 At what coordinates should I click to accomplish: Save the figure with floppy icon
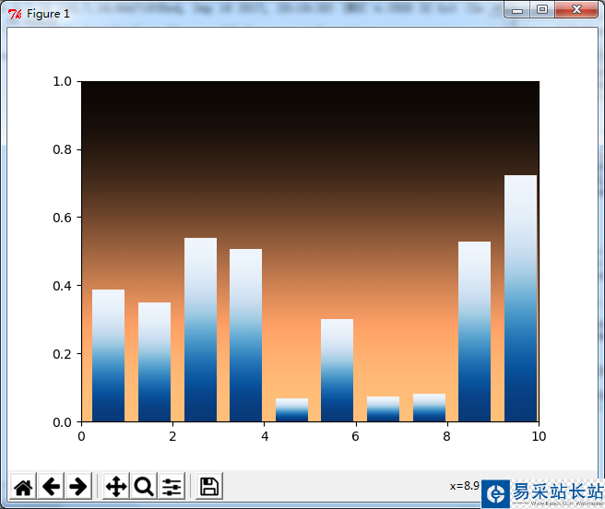click(x=209, y=486)
